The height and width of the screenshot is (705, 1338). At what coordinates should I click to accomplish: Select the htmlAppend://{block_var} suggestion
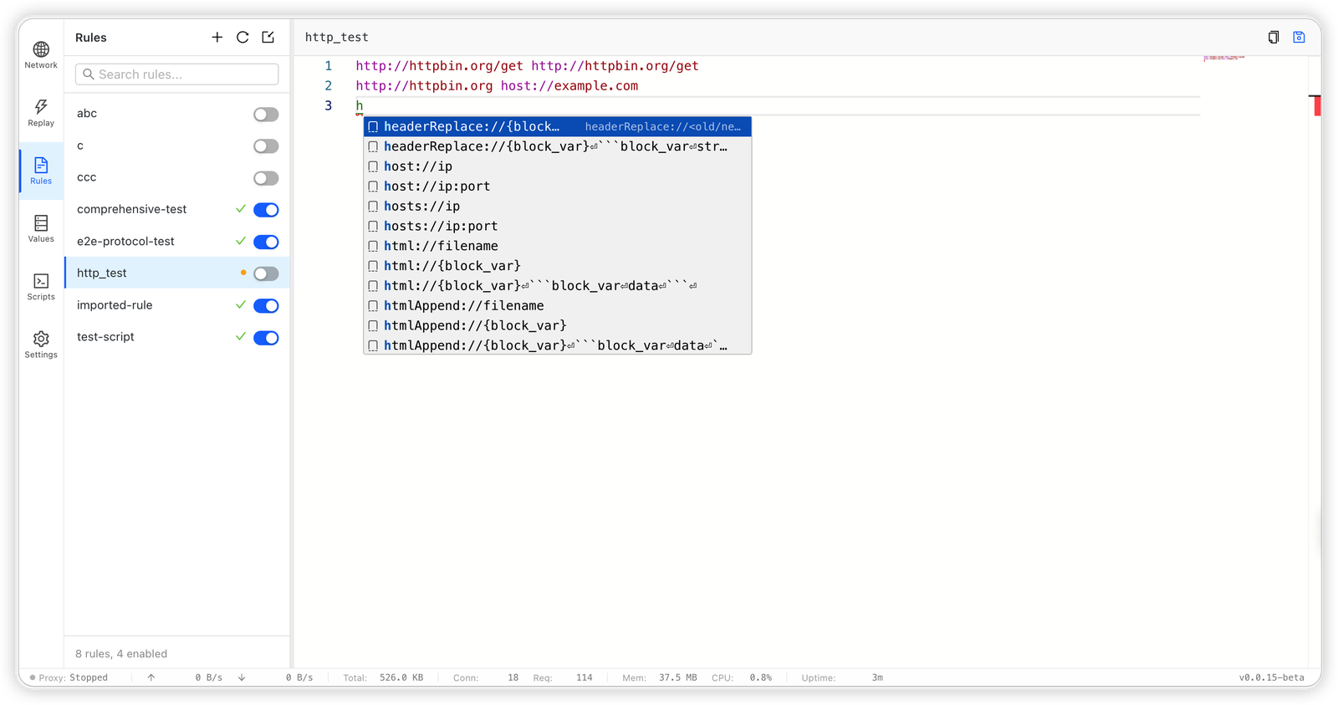558,326
